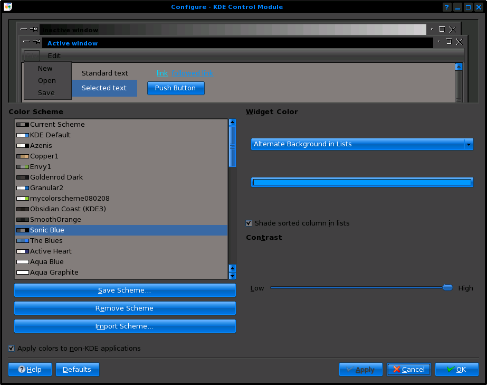Click the scheme list scroll-up arrow

tap(232, 122)
